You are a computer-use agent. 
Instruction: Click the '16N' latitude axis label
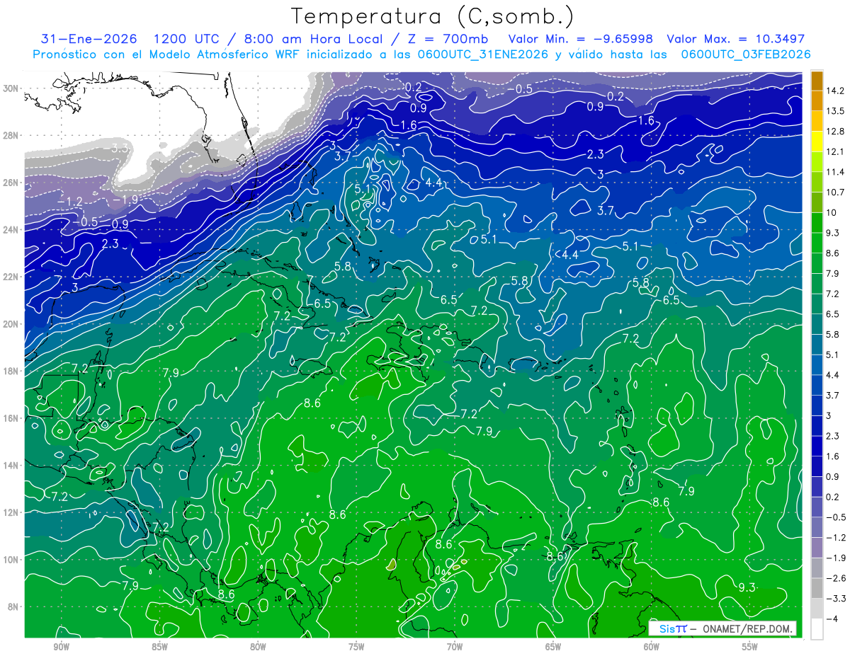click(x=11, y=418)
